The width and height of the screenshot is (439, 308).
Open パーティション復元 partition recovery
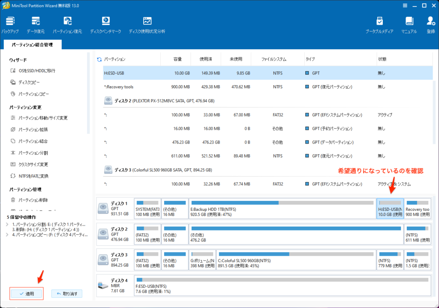click(67, 25)
